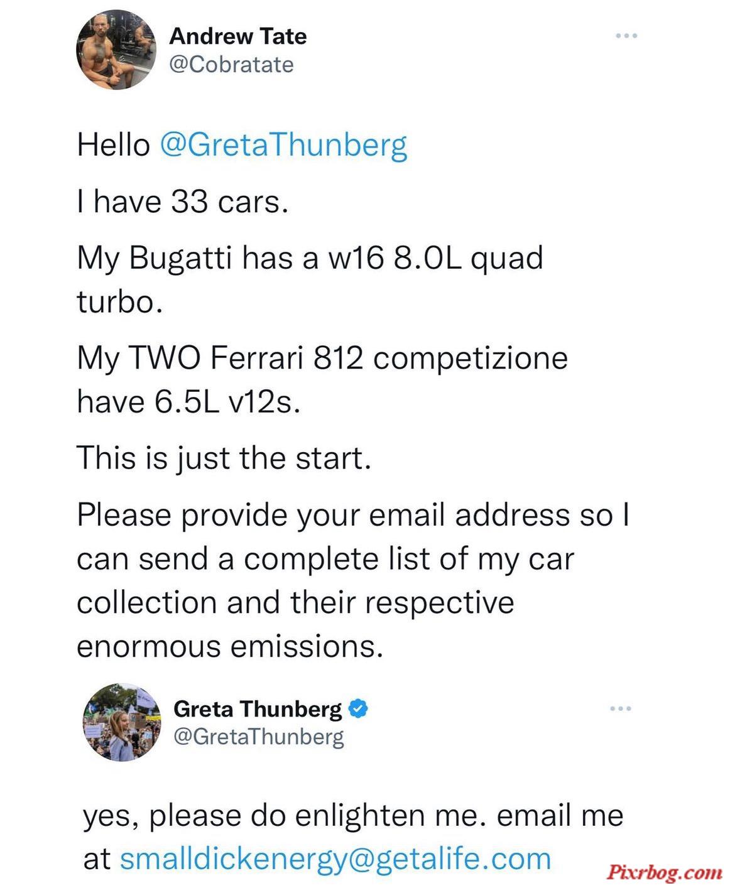
Task: Open the smalldickenergy@getalife.com email link
Action: coord(335,858)
